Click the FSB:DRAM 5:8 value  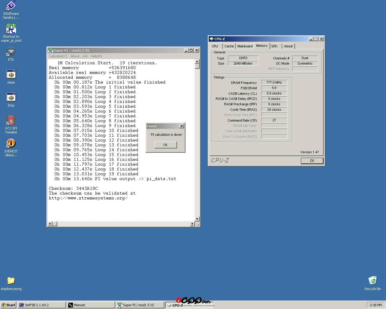tap(274, 88)
